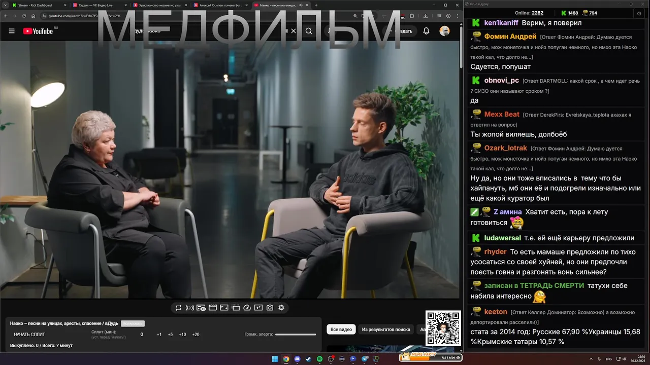The height and width of the screenshot is (365, 650).
Task: Click the QR code image
Action: (x=443, y=328)
